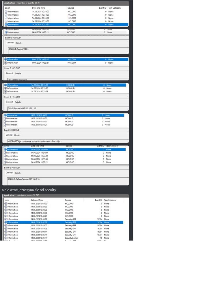
Task: Click the 'MUT POSTObject reference not set' description box
Action: coord(68,141)
